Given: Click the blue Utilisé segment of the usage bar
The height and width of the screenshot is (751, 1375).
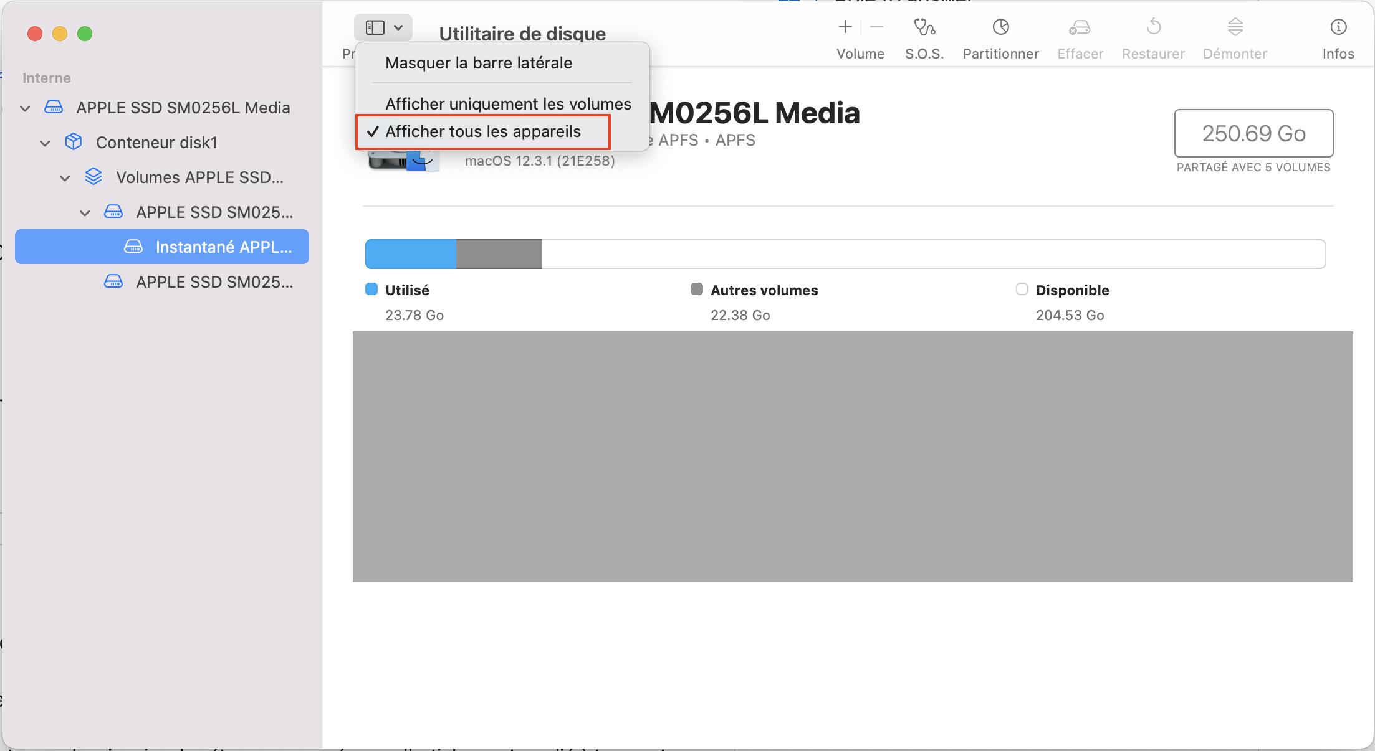Looking at the screenshot, I should click(410, 254).
